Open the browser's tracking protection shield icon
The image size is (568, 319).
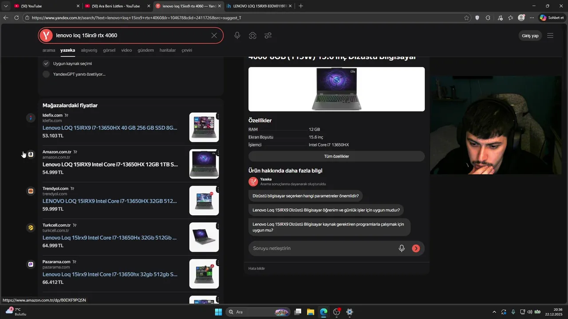(x=477, y=18)
